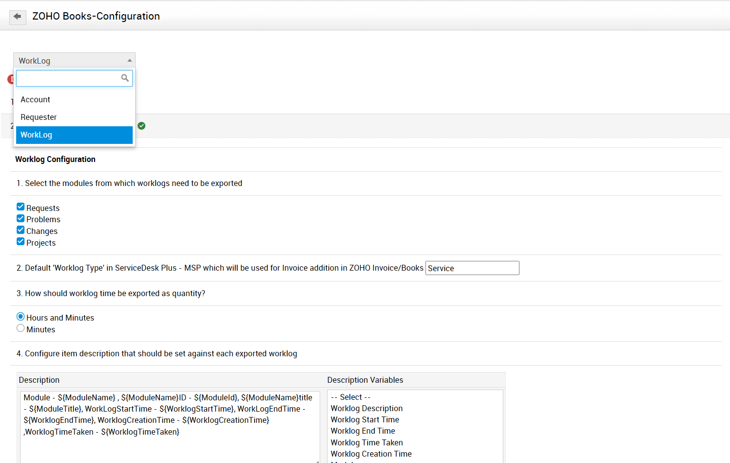Click the back arrow icon
730x463 pixels.
coord(18,17)
